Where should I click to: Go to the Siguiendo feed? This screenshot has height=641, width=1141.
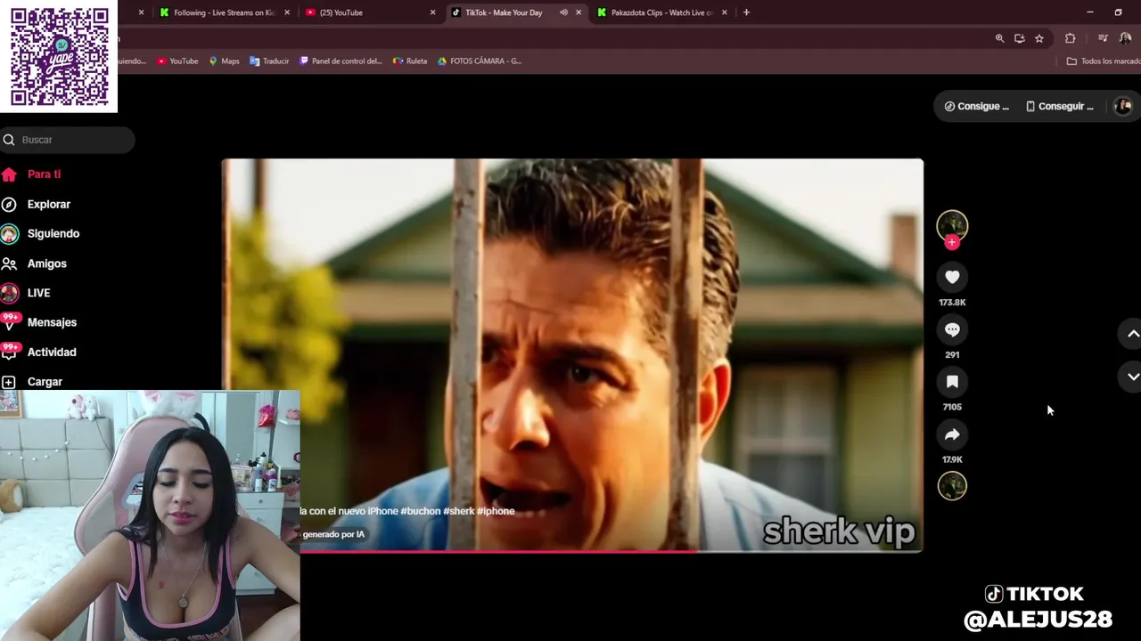[x=40, y=233]
